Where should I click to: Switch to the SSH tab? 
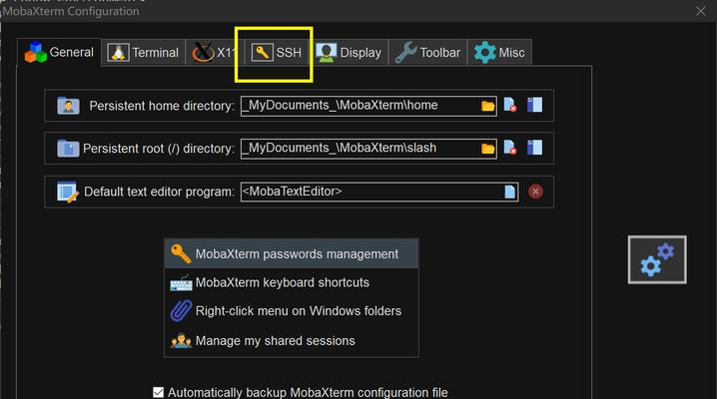pyautogui.click(x=276, y=53)
